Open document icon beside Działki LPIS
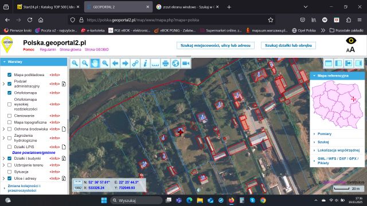Screen dimensions: 367x206 point(64,147)
